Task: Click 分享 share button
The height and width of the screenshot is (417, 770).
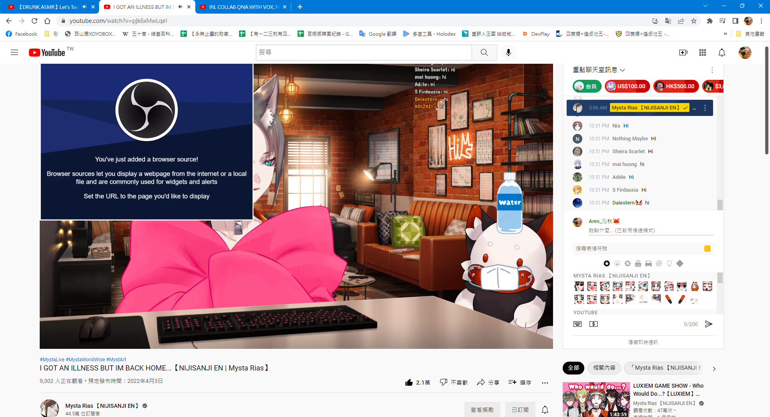Action: tap(488, 383)
